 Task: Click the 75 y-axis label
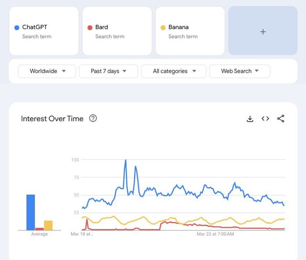click(x=76, y=177)
